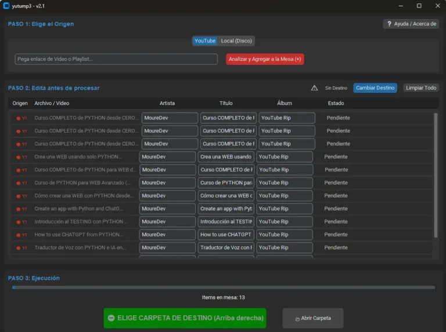Image resolution: width=446 pixels, height=332 pixels.
Task: Click the YT icon beside Traductor de Voz
Action: [21, 248]
